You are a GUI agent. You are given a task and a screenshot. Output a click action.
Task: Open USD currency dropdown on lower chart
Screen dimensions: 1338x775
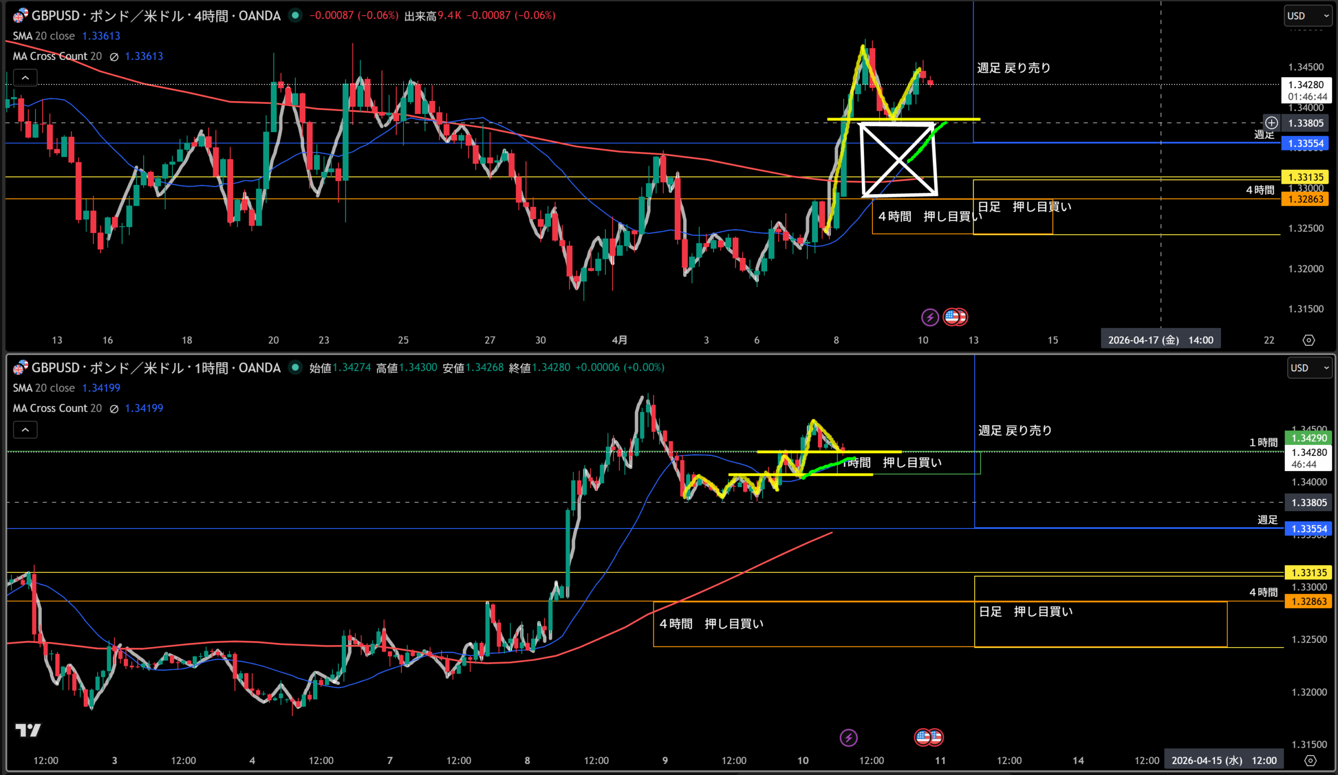tap(1309, 368)
